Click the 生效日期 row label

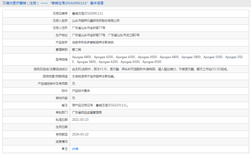(x=62, y=127)
